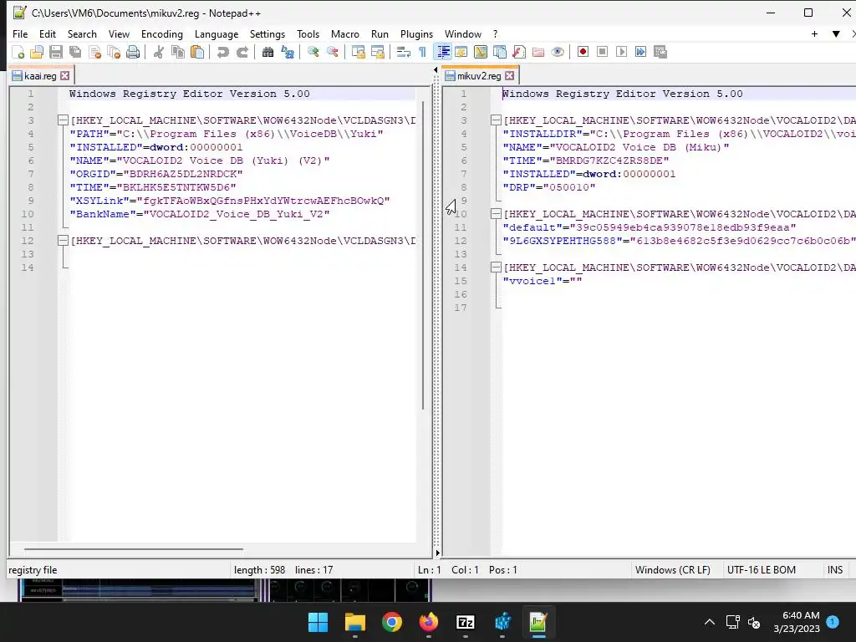Click the Print toolbar icon
Image resolution: width=856 pixels, height=642 pixels.
(x=133, y=52)
